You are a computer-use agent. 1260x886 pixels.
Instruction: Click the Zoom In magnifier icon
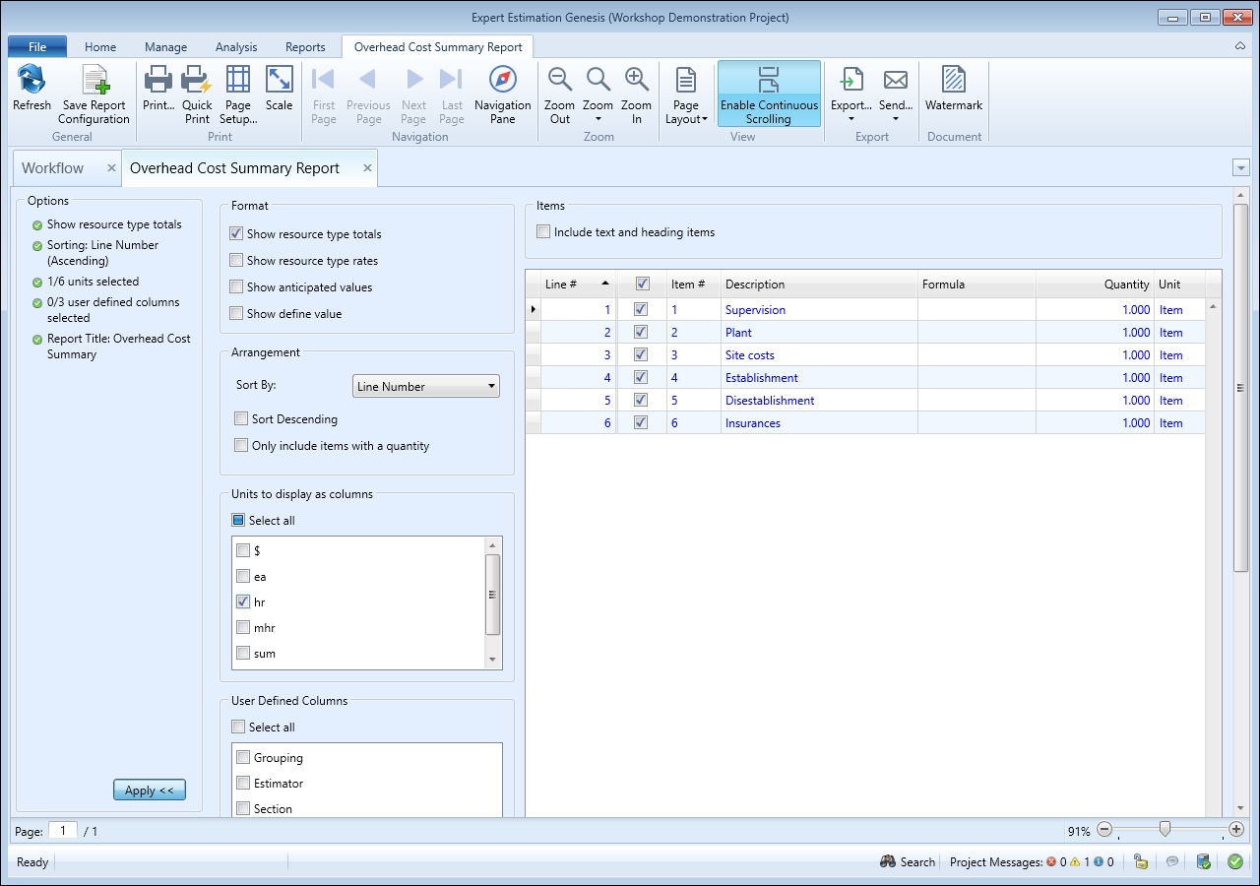coord(636,81)
